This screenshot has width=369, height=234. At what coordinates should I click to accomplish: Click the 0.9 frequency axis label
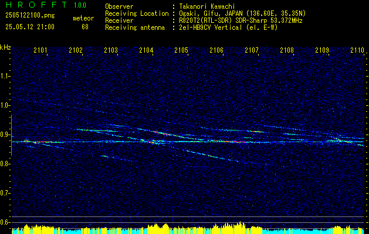5,135
